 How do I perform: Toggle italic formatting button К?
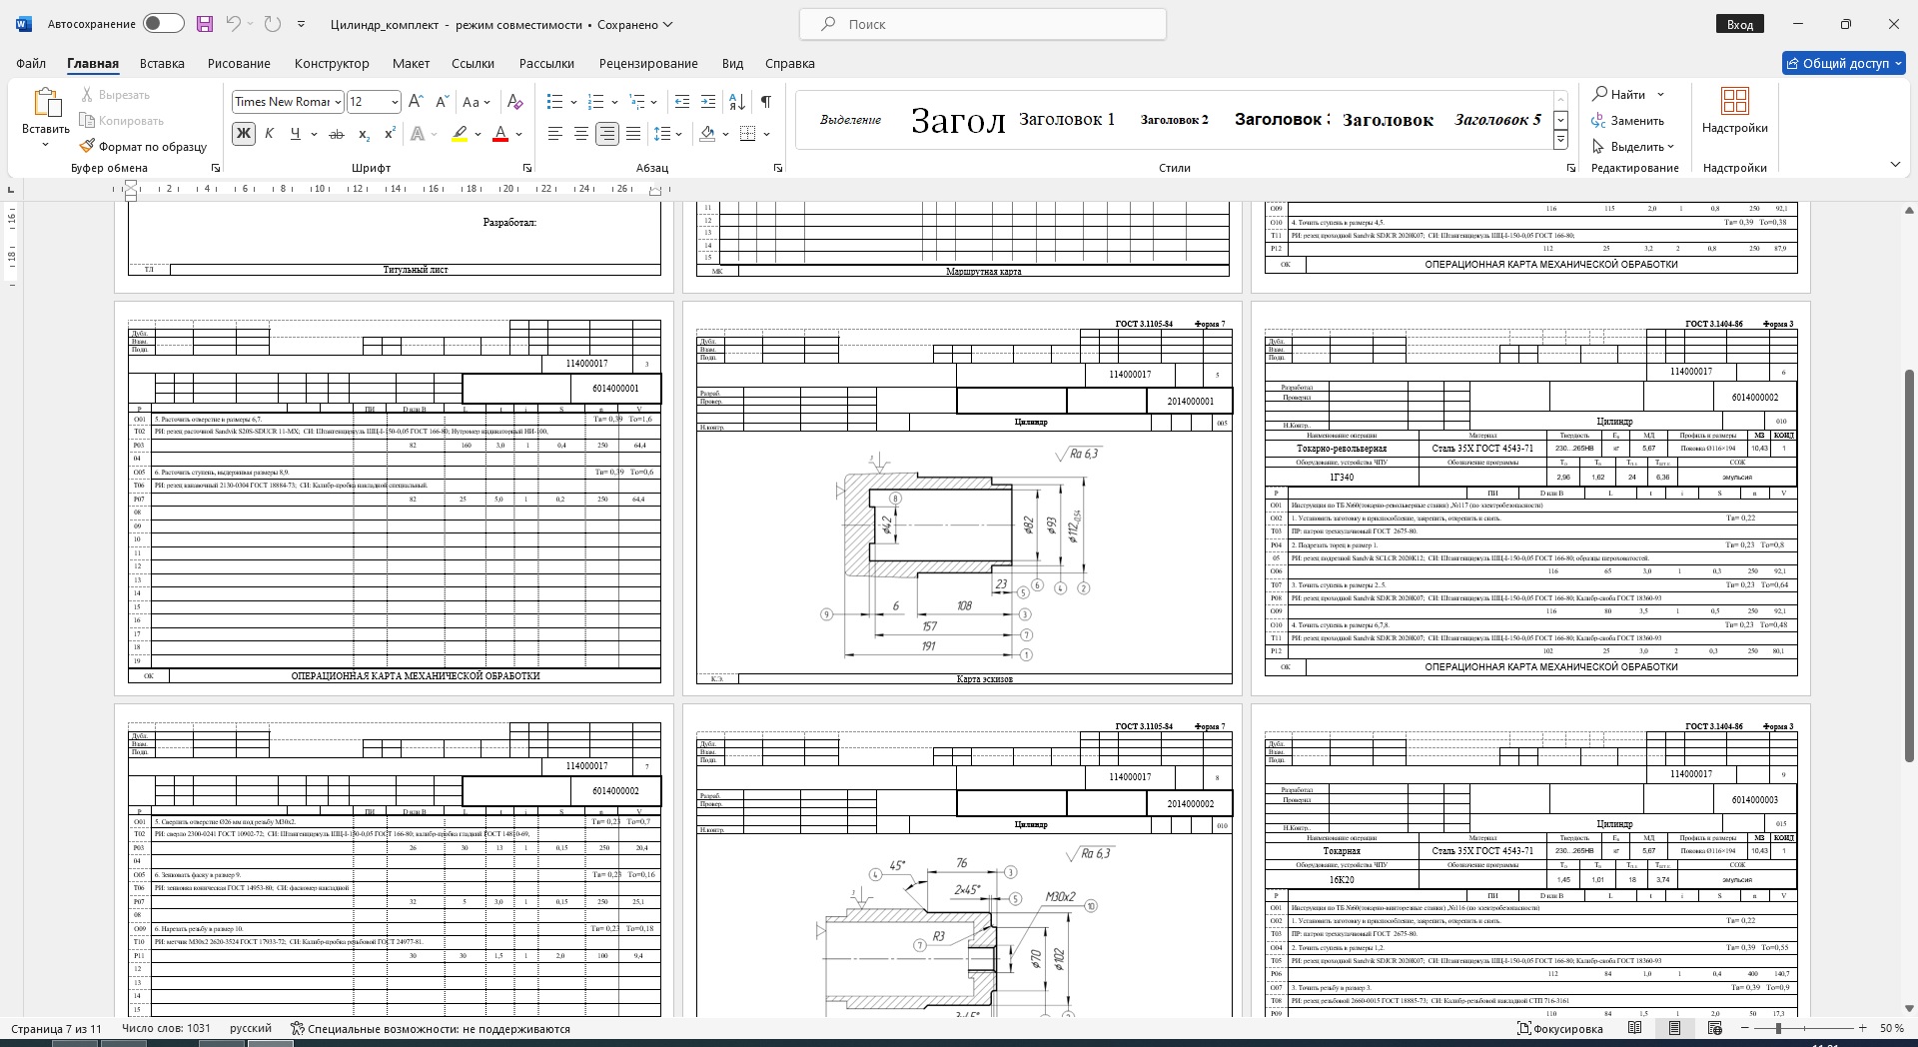(269, 134)
